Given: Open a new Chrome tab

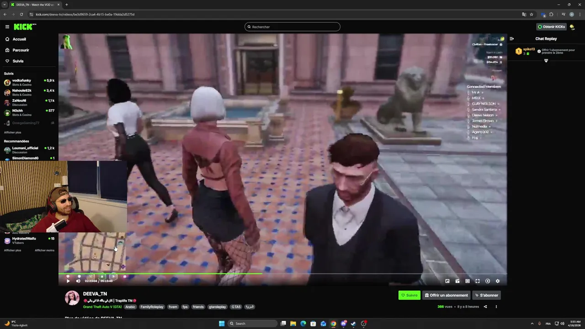Looking at the screenshot, I should point(67,5).
